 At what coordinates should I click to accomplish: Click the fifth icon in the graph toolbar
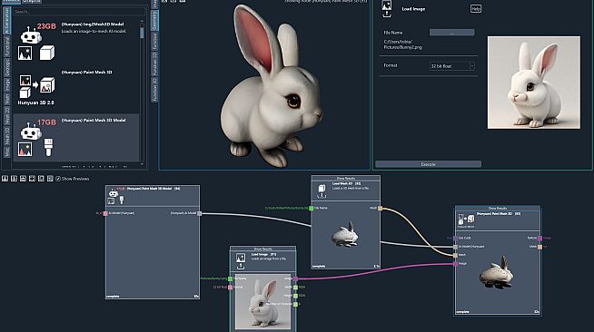click(41, 179)
